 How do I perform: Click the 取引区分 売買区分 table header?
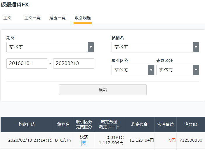click(x=84, y=124)
